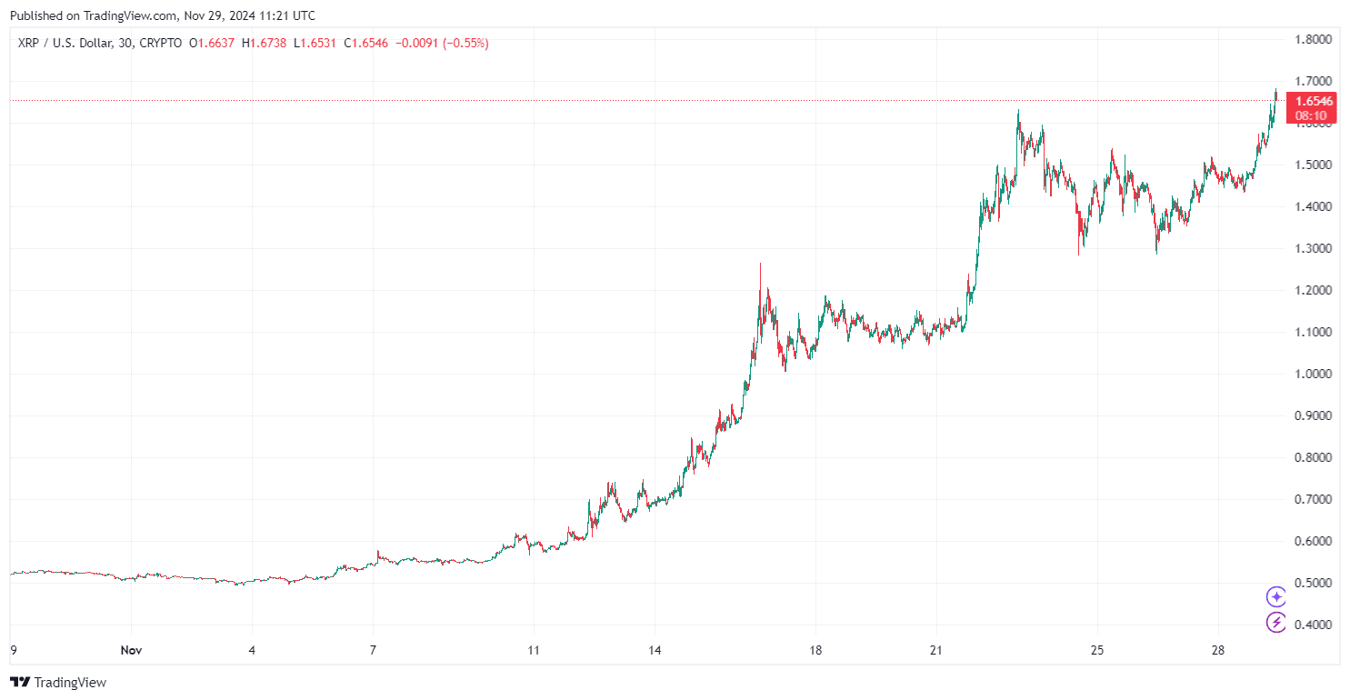This screenshot has height=700, width=1350.
Task: Click the 7 date label on time axis
Action: click(x=373, y=650)
